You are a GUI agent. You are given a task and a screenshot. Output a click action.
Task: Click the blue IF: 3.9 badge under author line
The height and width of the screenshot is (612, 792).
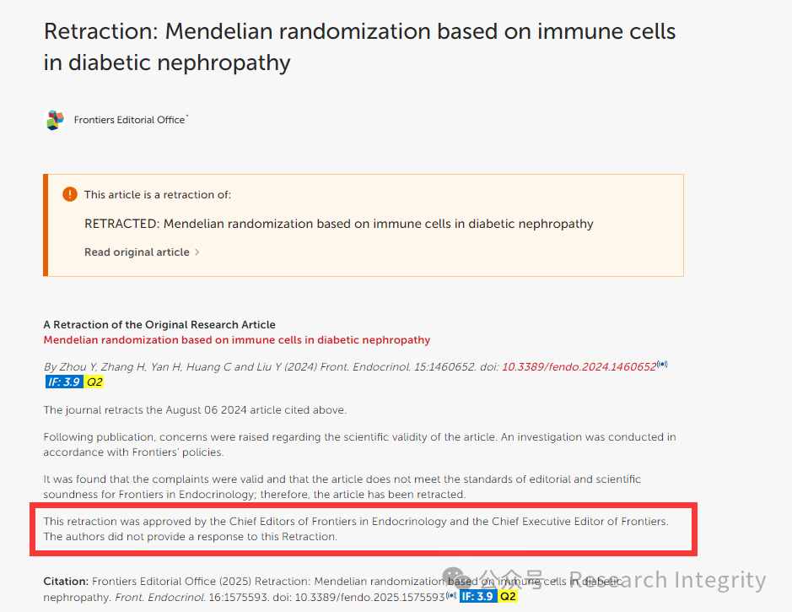[x=64, y=382]
